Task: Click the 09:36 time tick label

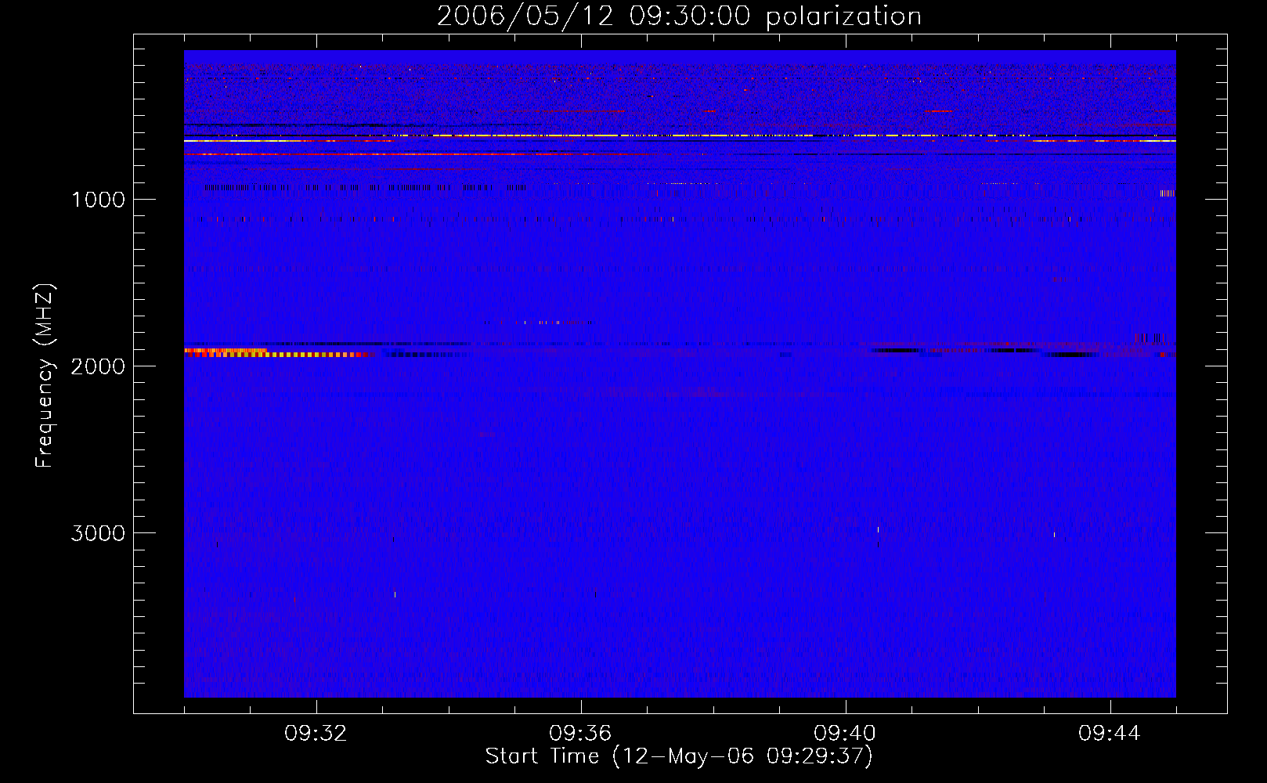Action: pyautogui.click(x=580, y=734)
